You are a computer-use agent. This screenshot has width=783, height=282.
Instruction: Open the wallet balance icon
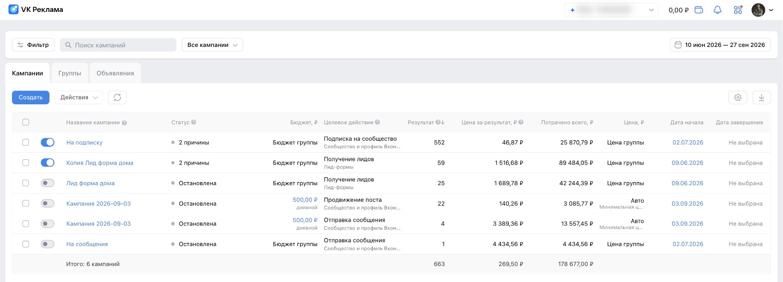[x=699, y=10]
